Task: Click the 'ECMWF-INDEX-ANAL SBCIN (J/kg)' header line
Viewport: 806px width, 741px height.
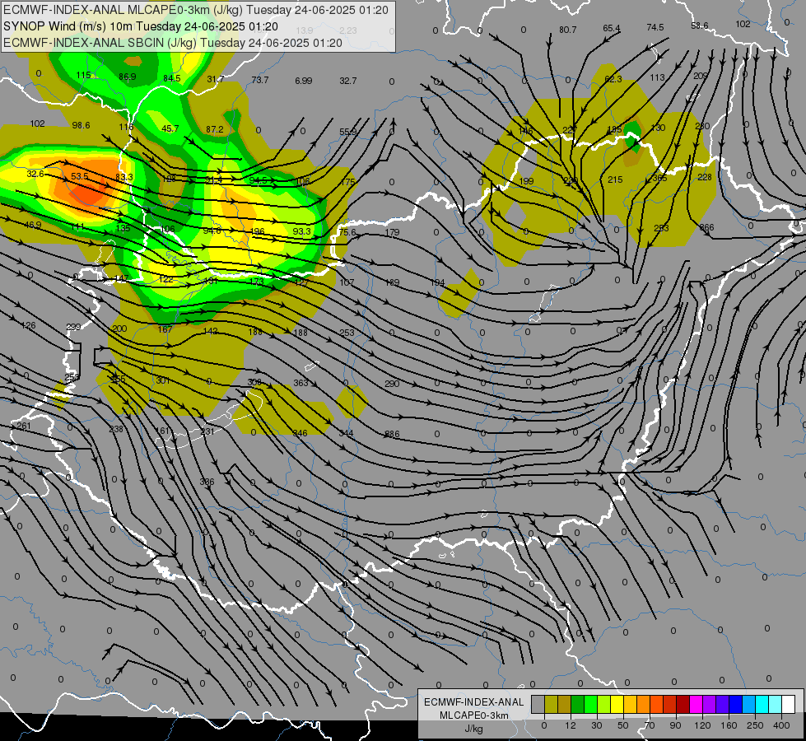Action: (x=100, y=43)
